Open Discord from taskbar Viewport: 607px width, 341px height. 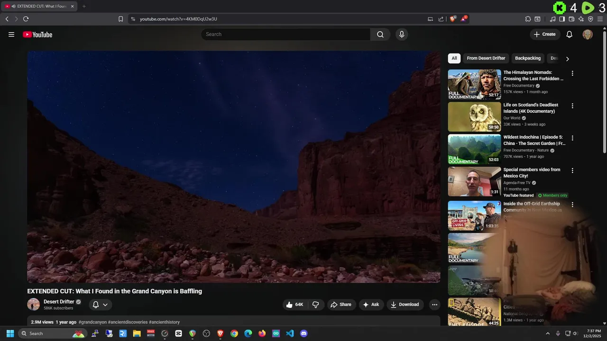[304, 333]
